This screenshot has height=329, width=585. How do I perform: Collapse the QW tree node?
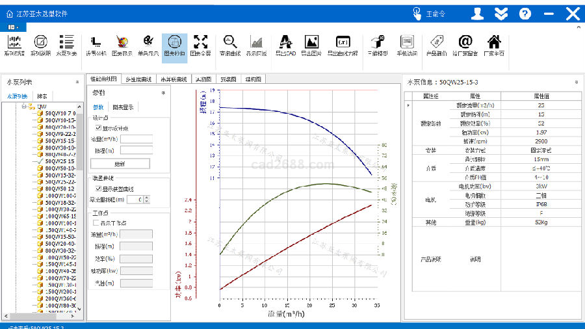point(23,106)
